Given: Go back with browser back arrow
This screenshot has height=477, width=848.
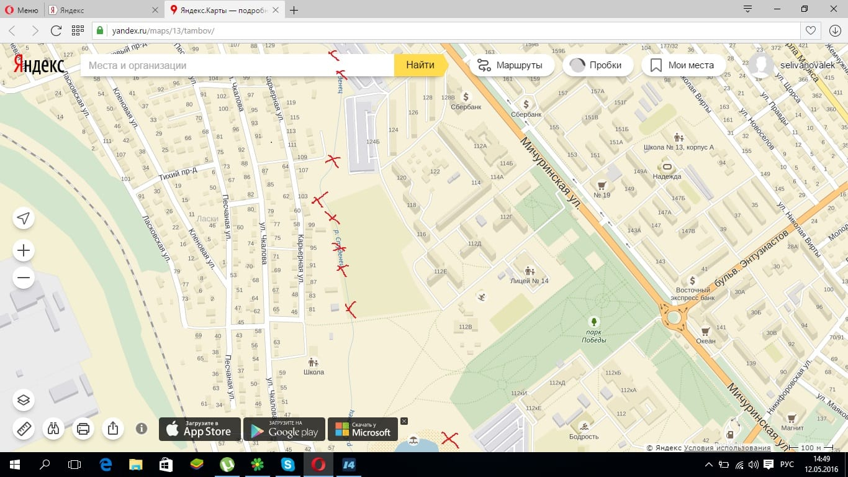Looking at the screenshot, I should [x=13, y=30].
